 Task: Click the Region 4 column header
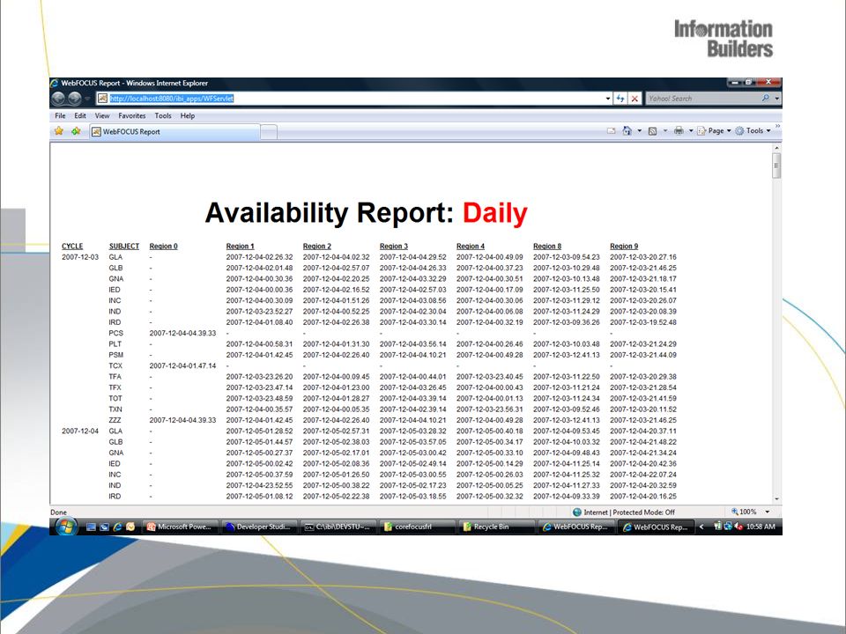[471, 246]
